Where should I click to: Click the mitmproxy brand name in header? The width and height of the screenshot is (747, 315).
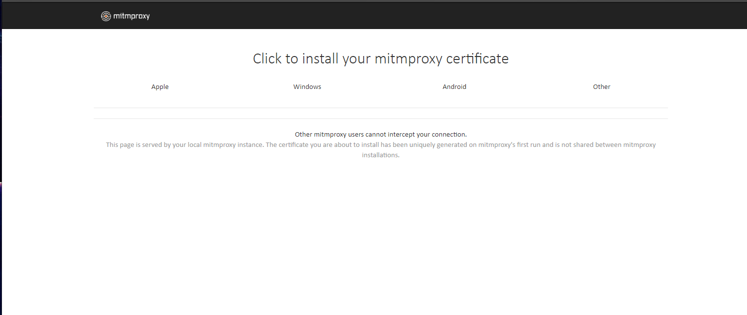coord(133,16)
